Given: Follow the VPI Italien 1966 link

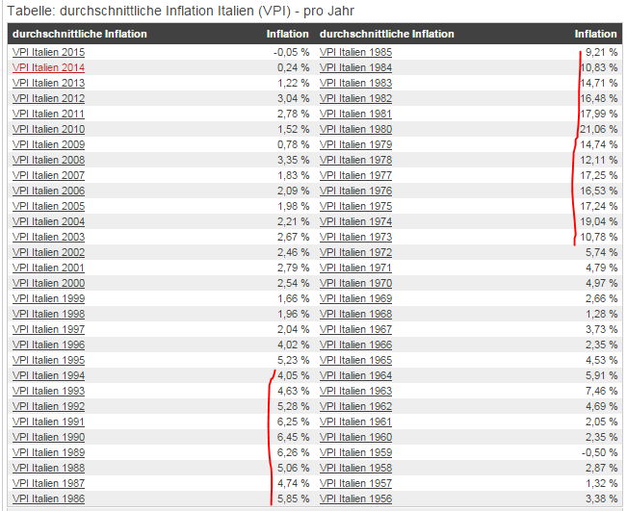Looking at the screenshot, I should (x=355, y=345).
